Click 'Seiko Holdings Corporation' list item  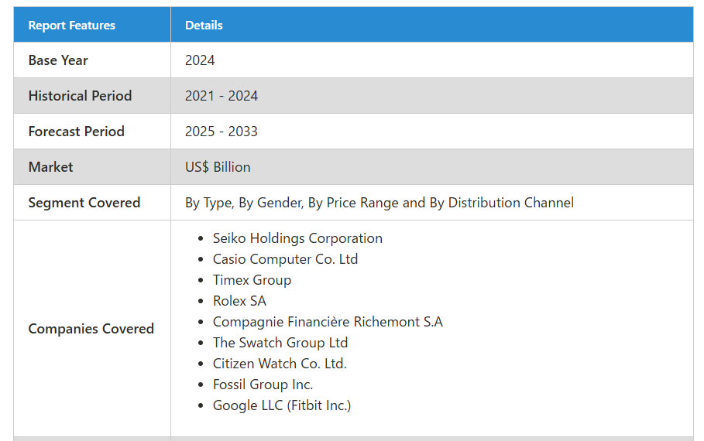[x=297, y=238]
